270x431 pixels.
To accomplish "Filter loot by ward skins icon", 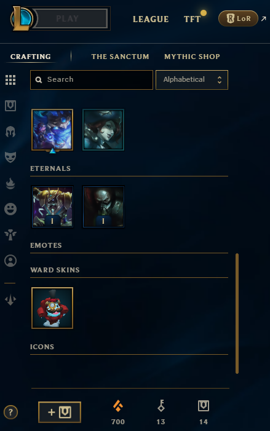I will tap(10, 235).
